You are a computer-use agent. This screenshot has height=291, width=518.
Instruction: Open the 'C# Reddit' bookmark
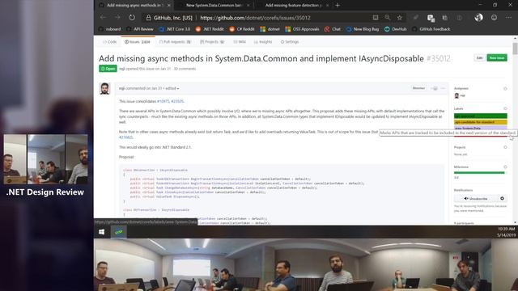pyautogui.click(x=242, y=29)
